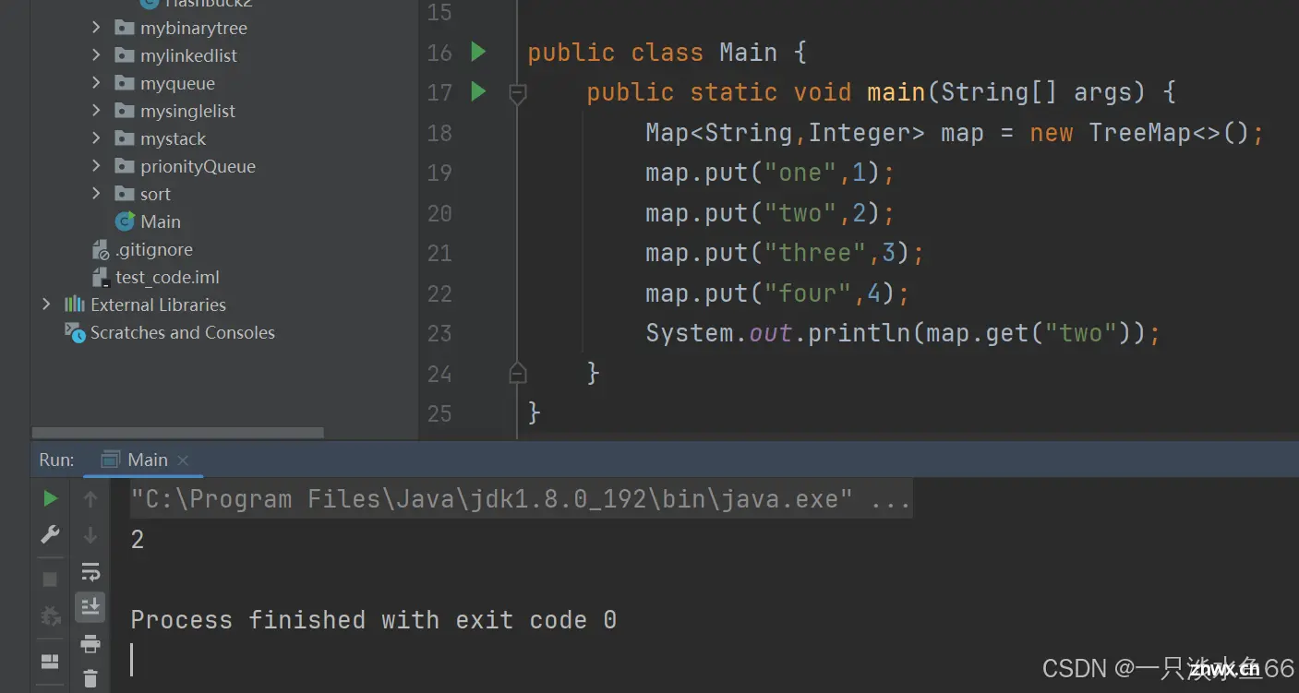Select myqueue in project tree
This screenshot has width=1299, height=693.
(x=177, y=84)
